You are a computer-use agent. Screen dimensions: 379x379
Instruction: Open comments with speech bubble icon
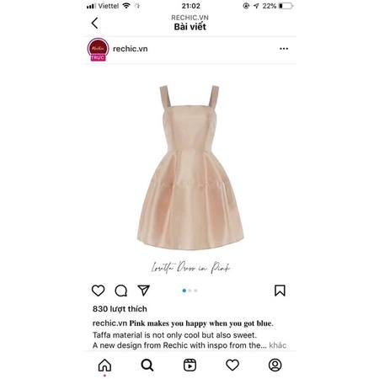click(121, 291)
